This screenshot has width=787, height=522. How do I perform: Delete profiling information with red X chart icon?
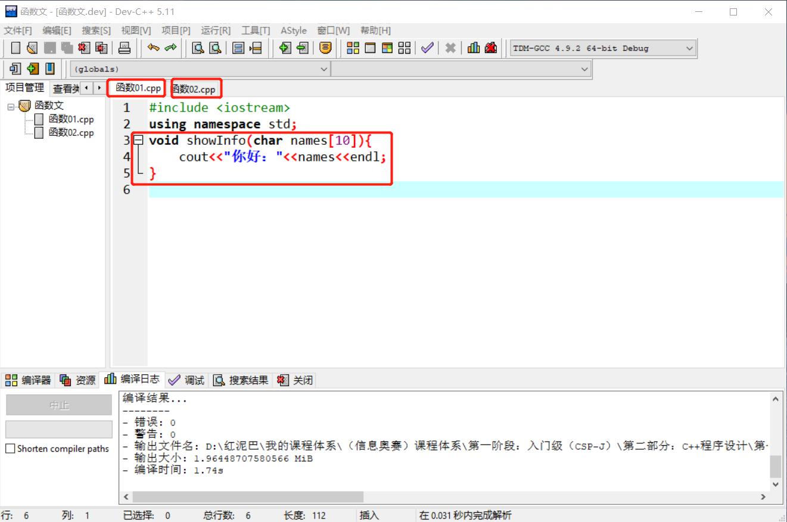tap(491, 48)
